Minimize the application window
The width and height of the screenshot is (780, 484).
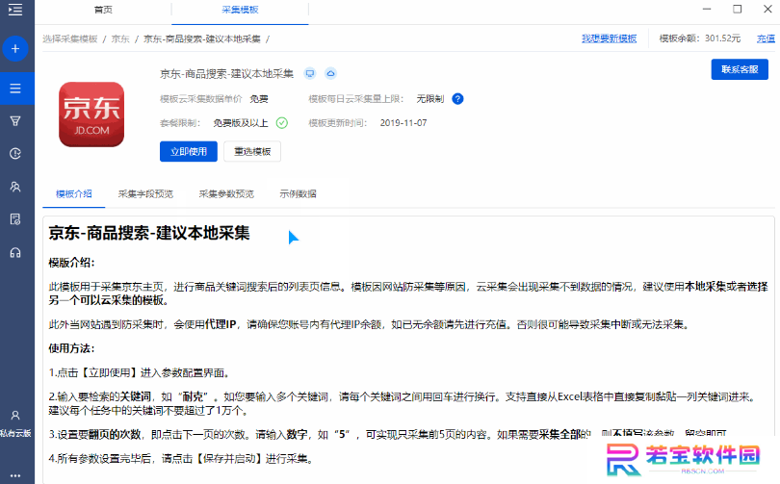[707, 9]
